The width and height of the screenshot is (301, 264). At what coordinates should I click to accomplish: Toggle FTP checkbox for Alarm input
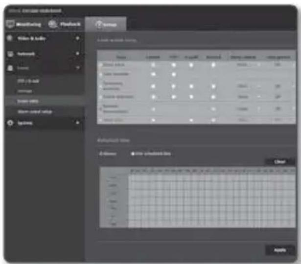[174, 65]
